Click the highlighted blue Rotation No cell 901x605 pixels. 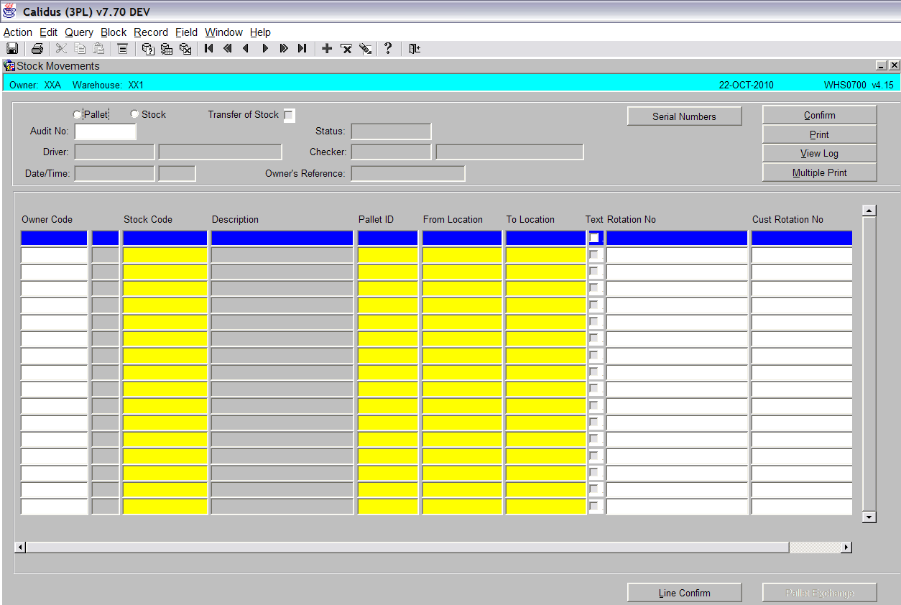(676, 238)
